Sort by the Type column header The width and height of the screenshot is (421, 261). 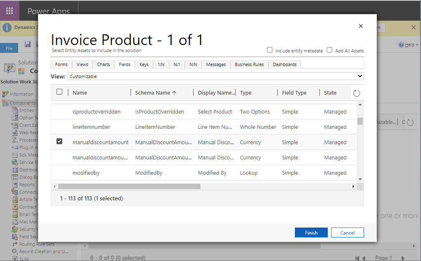pyautogui.click(x=246, y=93)
